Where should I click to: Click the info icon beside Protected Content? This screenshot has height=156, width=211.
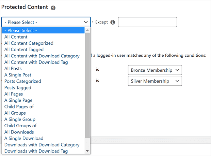point(53,8)
